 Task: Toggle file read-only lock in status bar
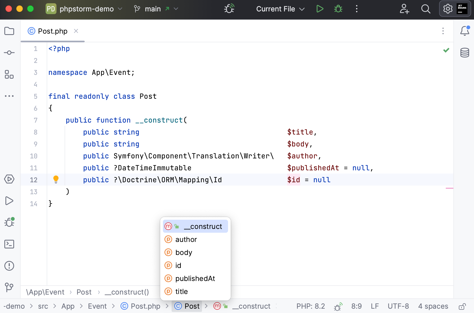pyautogui.click(x=462, y=306)
